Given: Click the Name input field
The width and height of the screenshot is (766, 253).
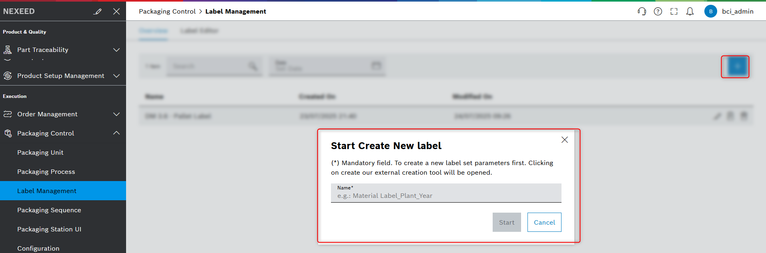Looking at the screenshot, I should [x=446, y=195].
